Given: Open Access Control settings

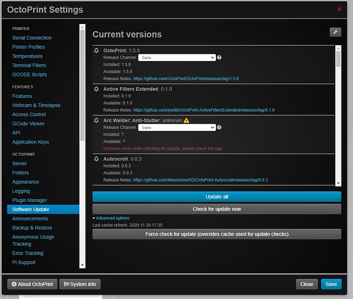Looking at the screenshot, I should [29, 115].
